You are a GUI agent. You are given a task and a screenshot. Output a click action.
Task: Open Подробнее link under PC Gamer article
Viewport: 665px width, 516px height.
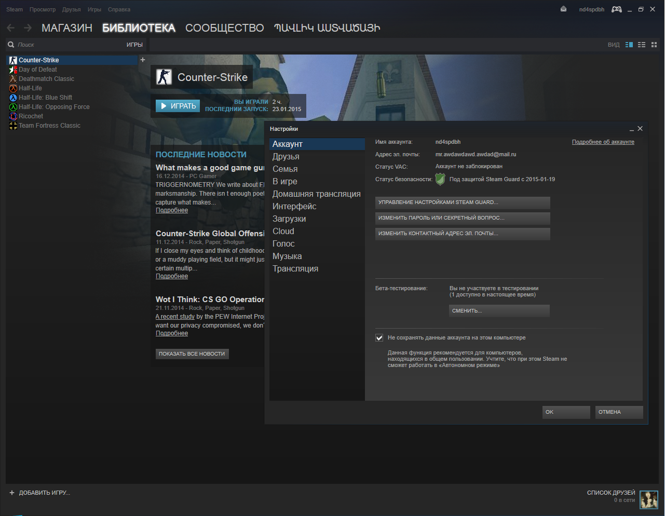coord(172,210)
